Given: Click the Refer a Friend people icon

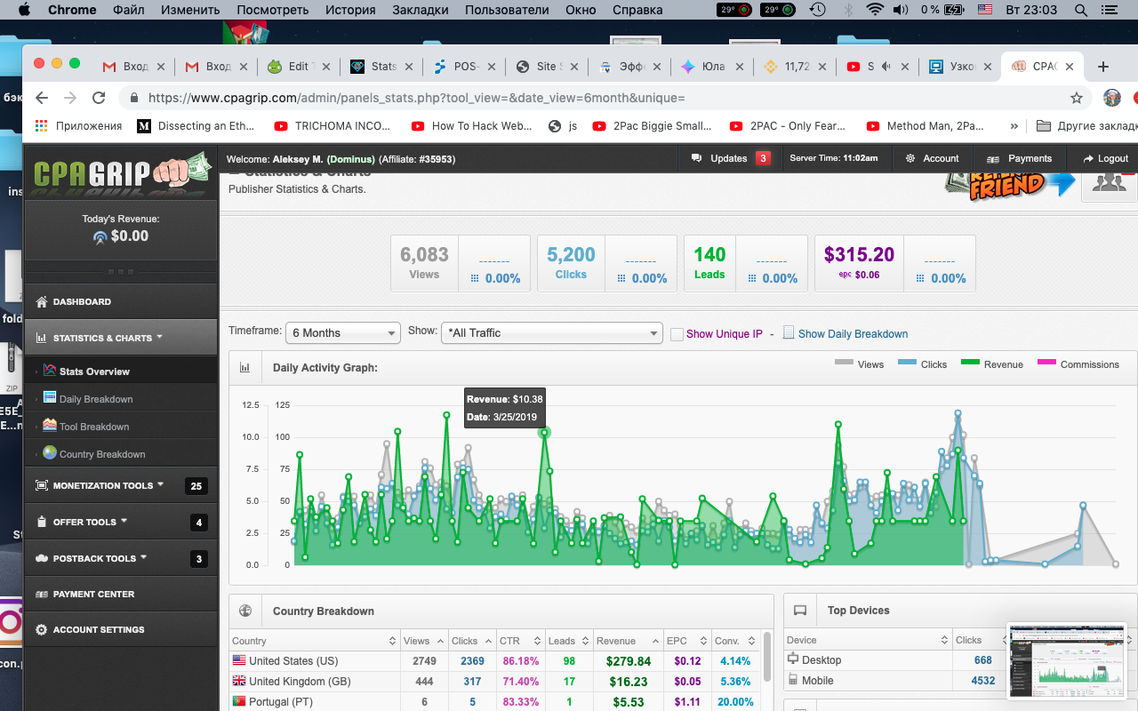Looking at the screenshot, I should 1108,181.
